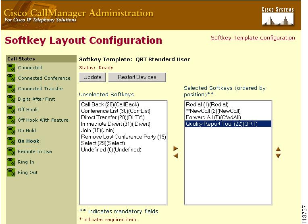Image resolution: width=308 pixels, height=224 pixels.
Task: Select Forward All (5) in Selected Softkeys
Action: pyautogui.click(x=228, y=117)
